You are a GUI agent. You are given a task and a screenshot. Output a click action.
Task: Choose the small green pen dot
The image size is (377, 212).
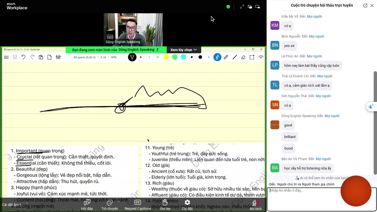(158, 57)
